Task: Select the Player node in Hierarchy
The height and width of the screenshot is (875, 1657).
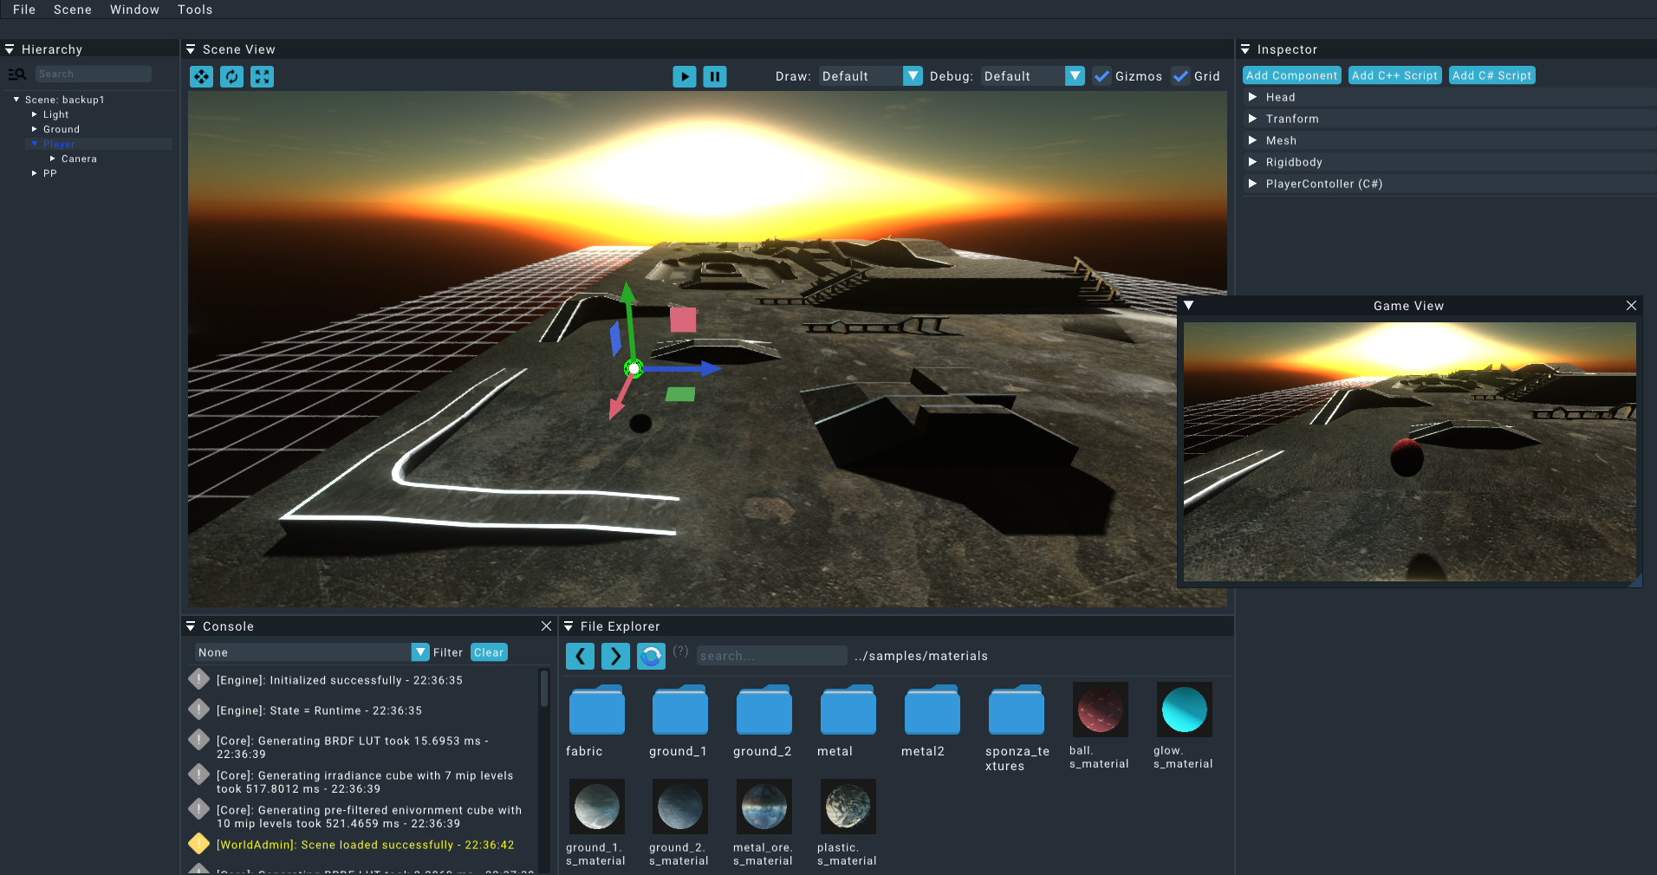Action: pos(59,144)
